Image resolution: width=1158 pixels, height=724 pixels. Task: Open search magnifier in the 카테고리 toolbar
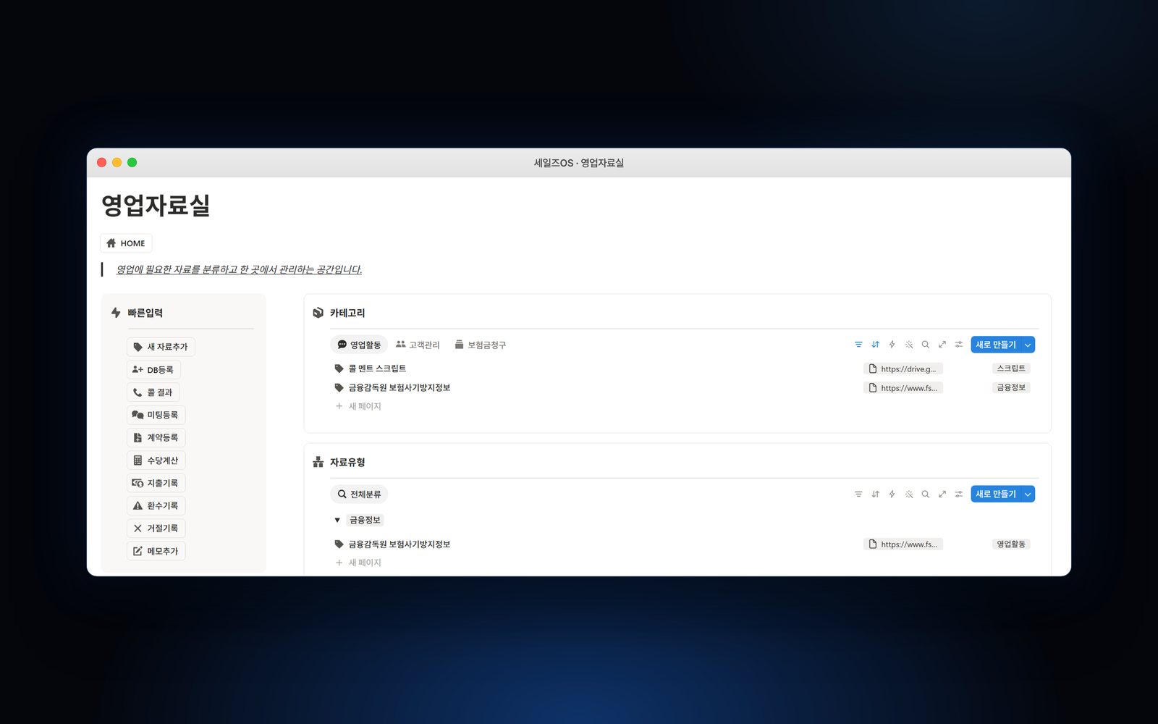926,345
